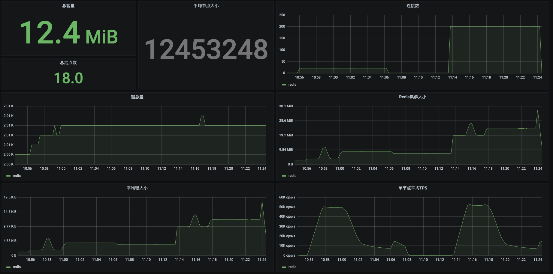The height and width of the screenshot is (274, 553).
Task: Open the Redis集群大小 panel title menu
Action: point(413,97)
